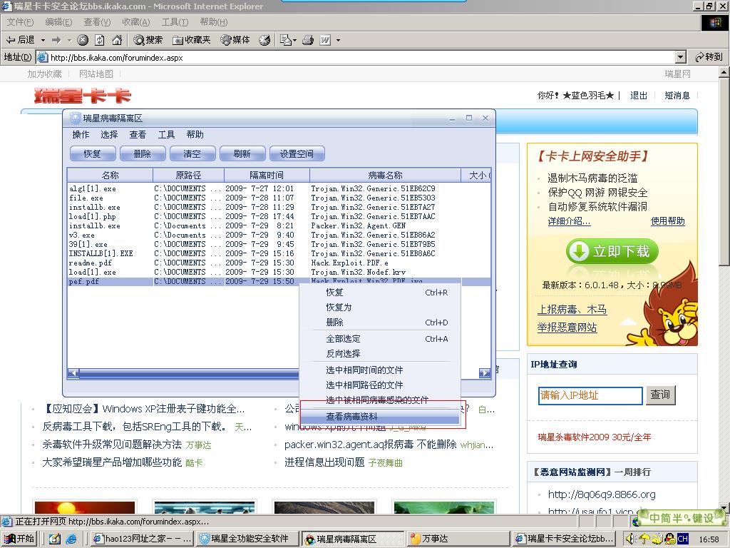Open the Back button history dropdown arrow
730x548 pixels.
pyautogui.click(x=43, y=40)
